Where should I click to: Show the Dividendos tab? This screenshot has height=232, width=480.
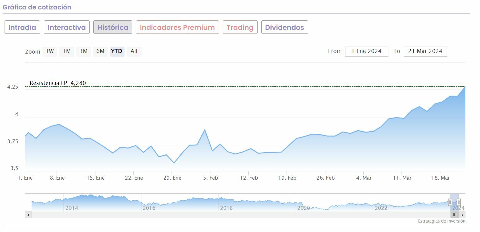[x=284, y=27]
